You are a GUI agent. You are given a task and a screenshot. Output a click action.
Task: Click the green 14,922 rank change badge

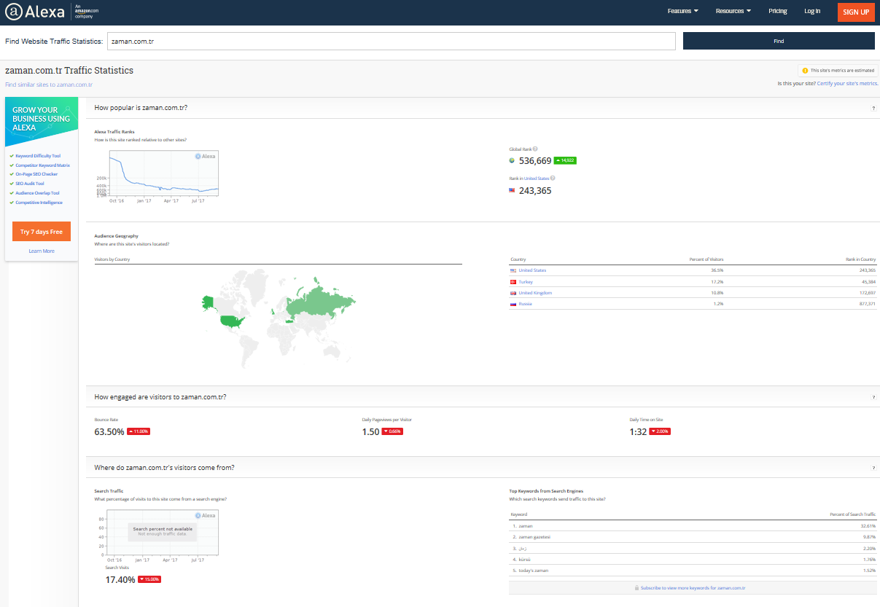(565, 160)
